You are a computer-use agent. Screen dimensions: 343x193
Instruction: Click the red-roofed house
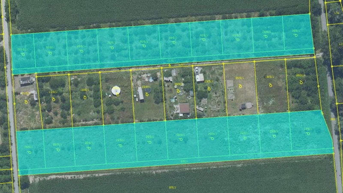(184, 109)
